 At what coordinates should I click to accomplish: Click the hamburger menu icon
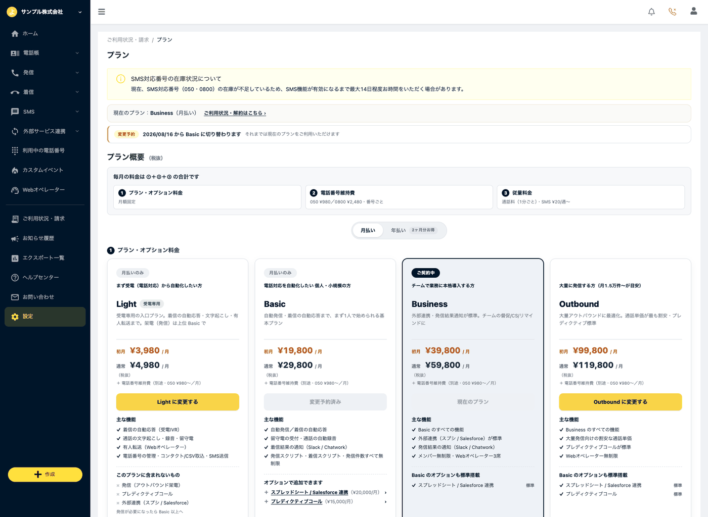click(x=102, y=12)
